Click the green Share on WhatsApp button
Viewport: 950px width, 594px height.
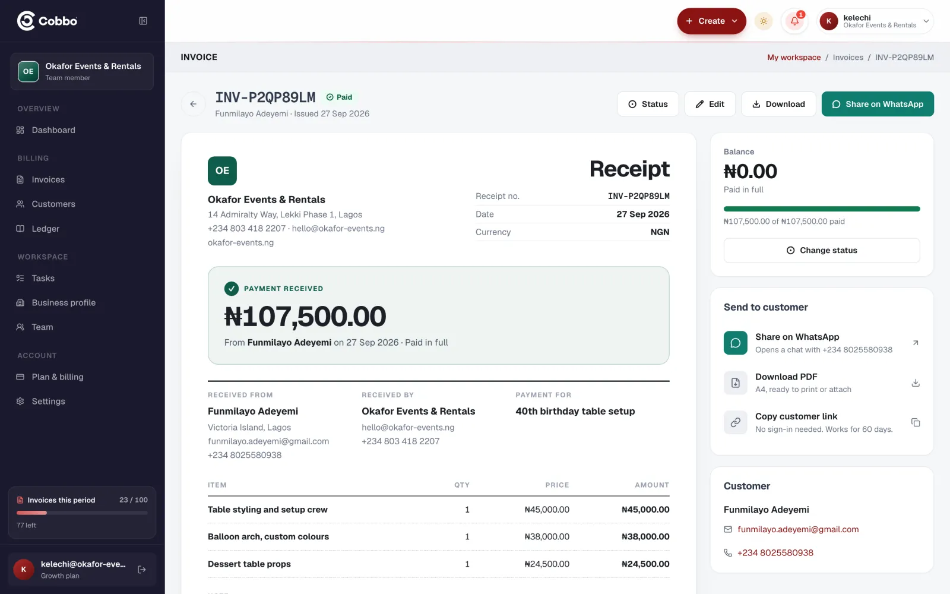click(878, 104)
